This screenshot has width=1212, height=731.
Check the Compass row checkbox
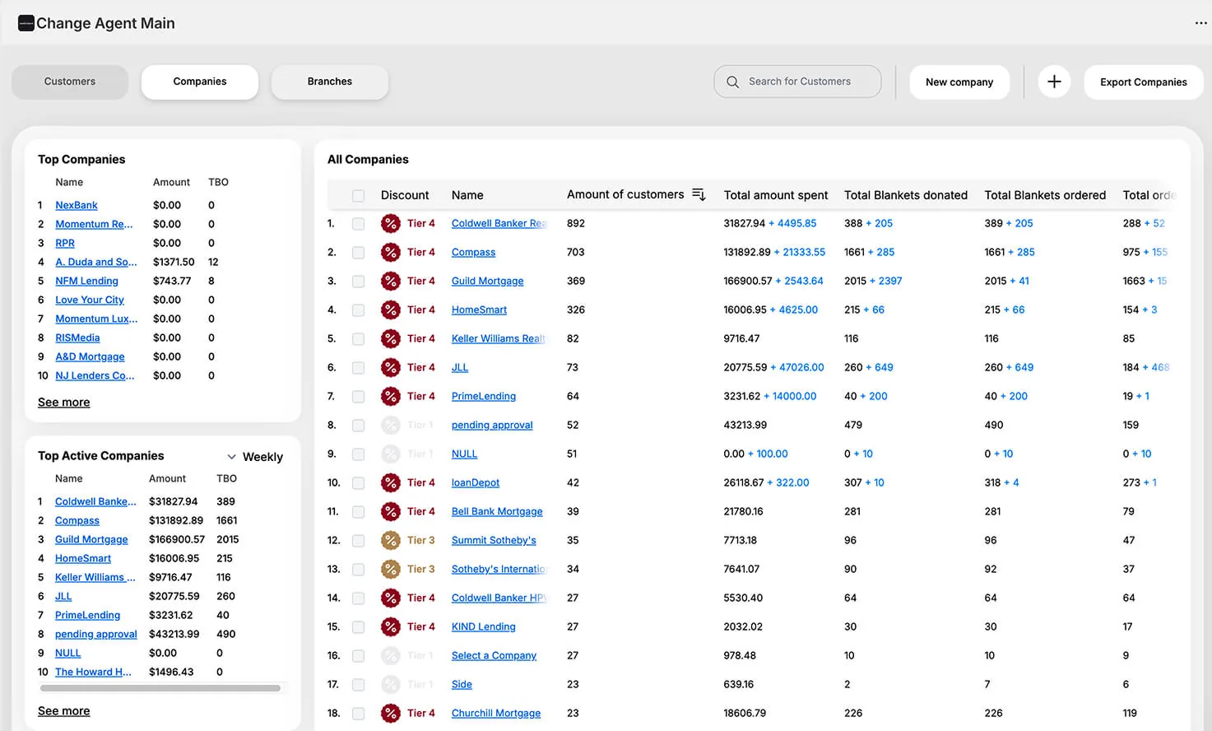tap(358, 253)
